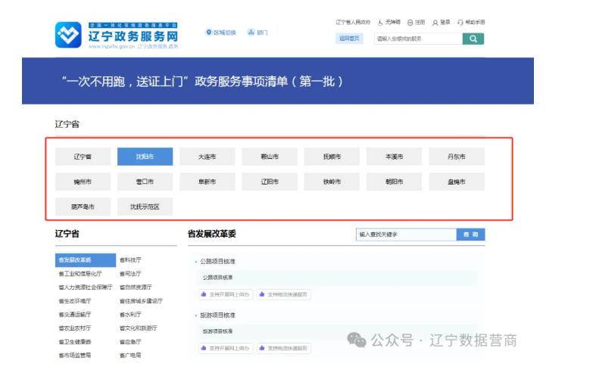Click the 登录 login user icon
The height and width of the screenshot is (376, 596).
(x=435, y=23)
